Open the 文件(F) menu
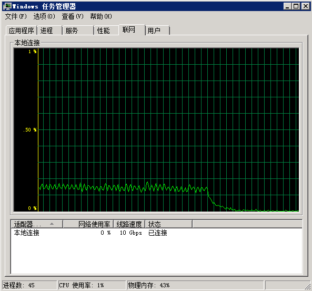 click(16, 16)
